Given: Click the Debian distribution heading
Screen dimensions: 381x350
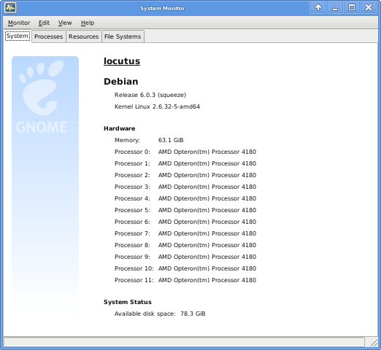Looking at the screenshot, I should click(x=121, y=82).
